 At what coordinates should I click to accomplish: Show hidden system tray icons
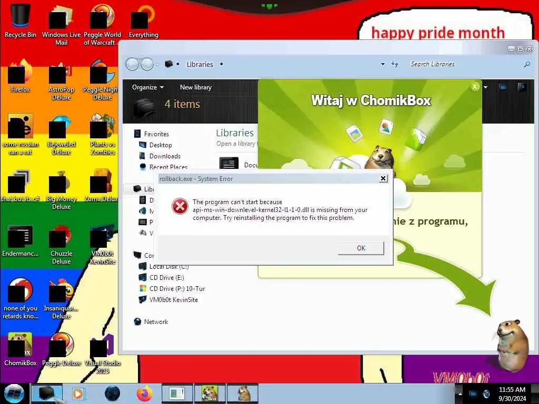click(x=460, y=394)
